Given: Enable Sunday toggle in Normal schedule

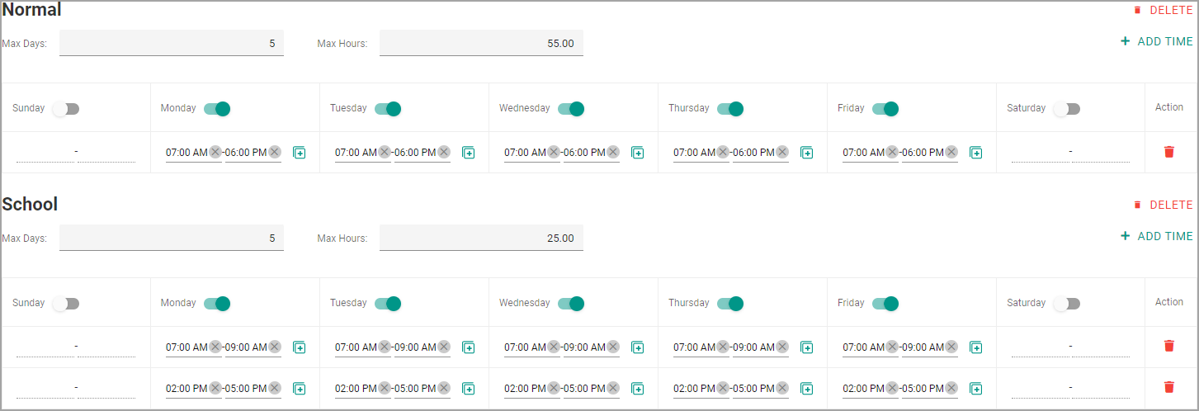Looking at the screenshot, I should (x=65, y=109).
